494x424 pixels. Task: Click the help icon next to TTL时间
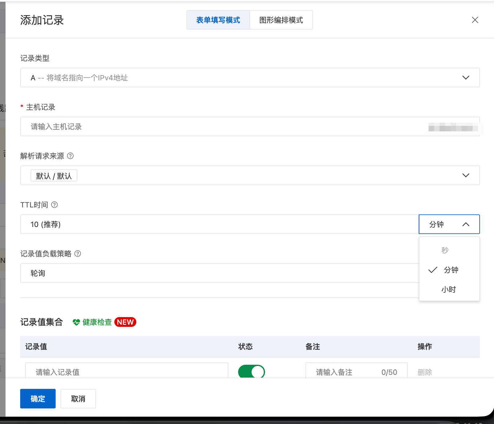[55, 205]
